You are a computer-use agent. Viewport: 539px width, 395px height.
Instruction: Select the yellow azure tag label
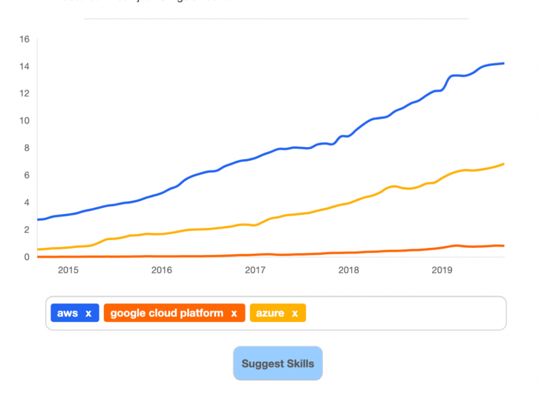point(270,314)
